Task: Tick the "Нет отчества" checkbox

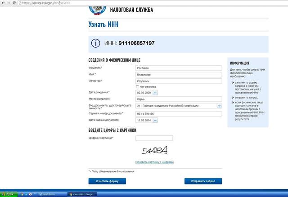Action: tap(137, 87)
